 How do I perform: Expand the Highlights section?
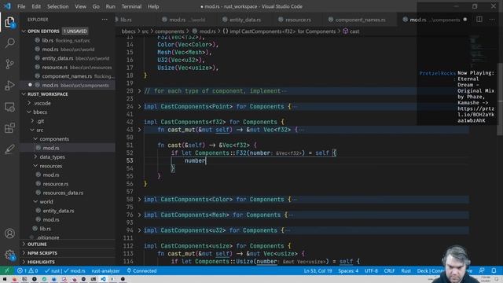pyautogui.click(x=41, y=262)
